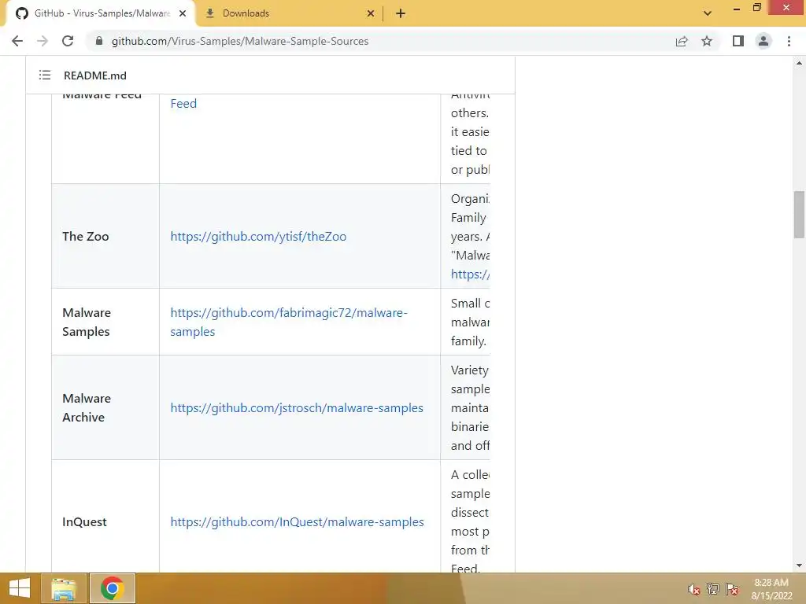The width and height of the screenshot is (806, 604).
Task: Select 'The Zoo' table cell
Action: (x=105, y=236)
